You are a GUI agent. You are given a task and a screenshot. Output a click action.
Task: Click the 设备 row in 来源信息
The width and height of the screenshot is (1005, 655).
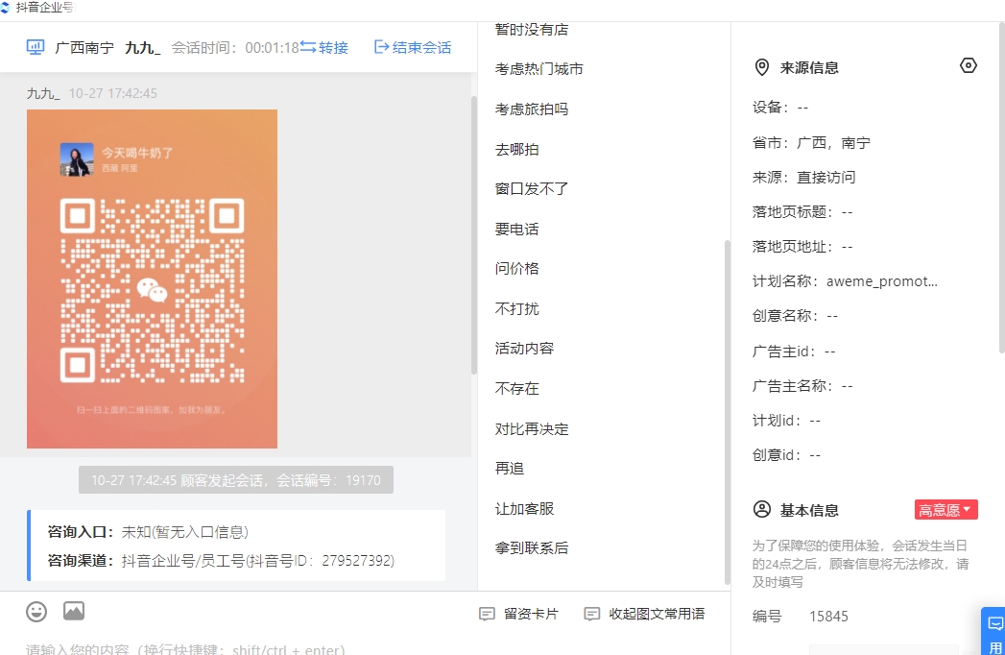click(780, 108)
